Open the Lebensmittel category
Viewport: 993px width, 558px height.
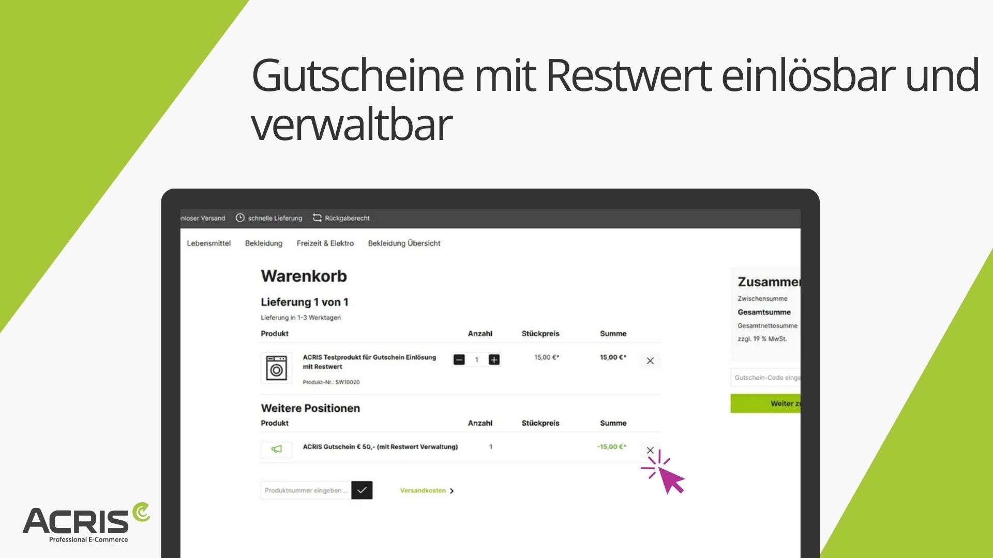208,243
